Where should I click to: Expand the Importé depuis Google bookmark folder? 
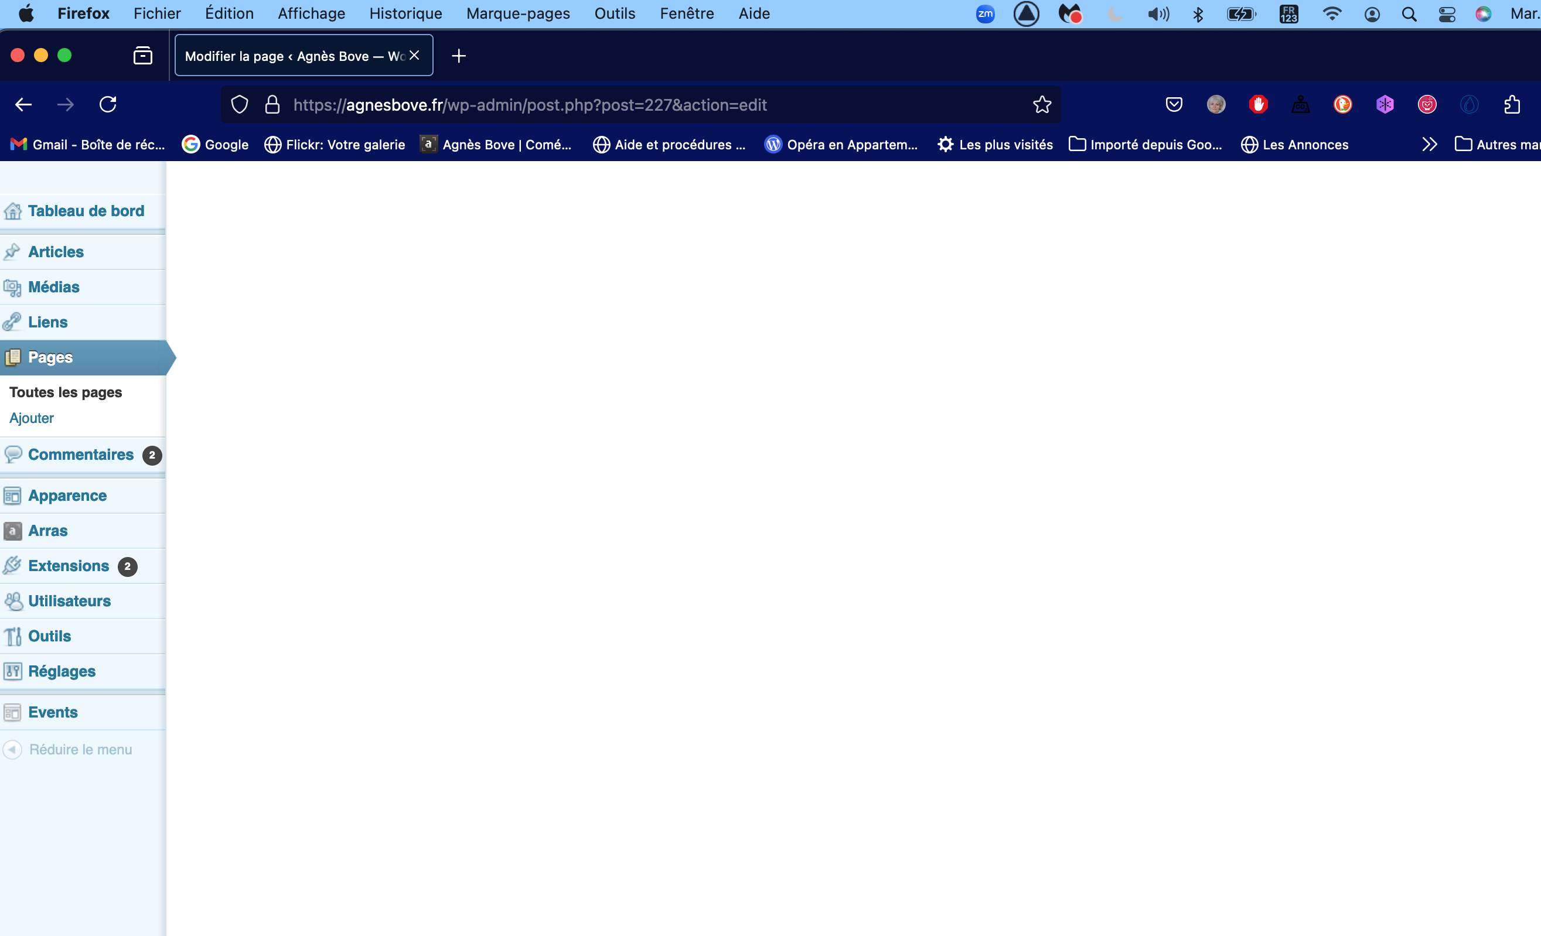(1145, 145)
